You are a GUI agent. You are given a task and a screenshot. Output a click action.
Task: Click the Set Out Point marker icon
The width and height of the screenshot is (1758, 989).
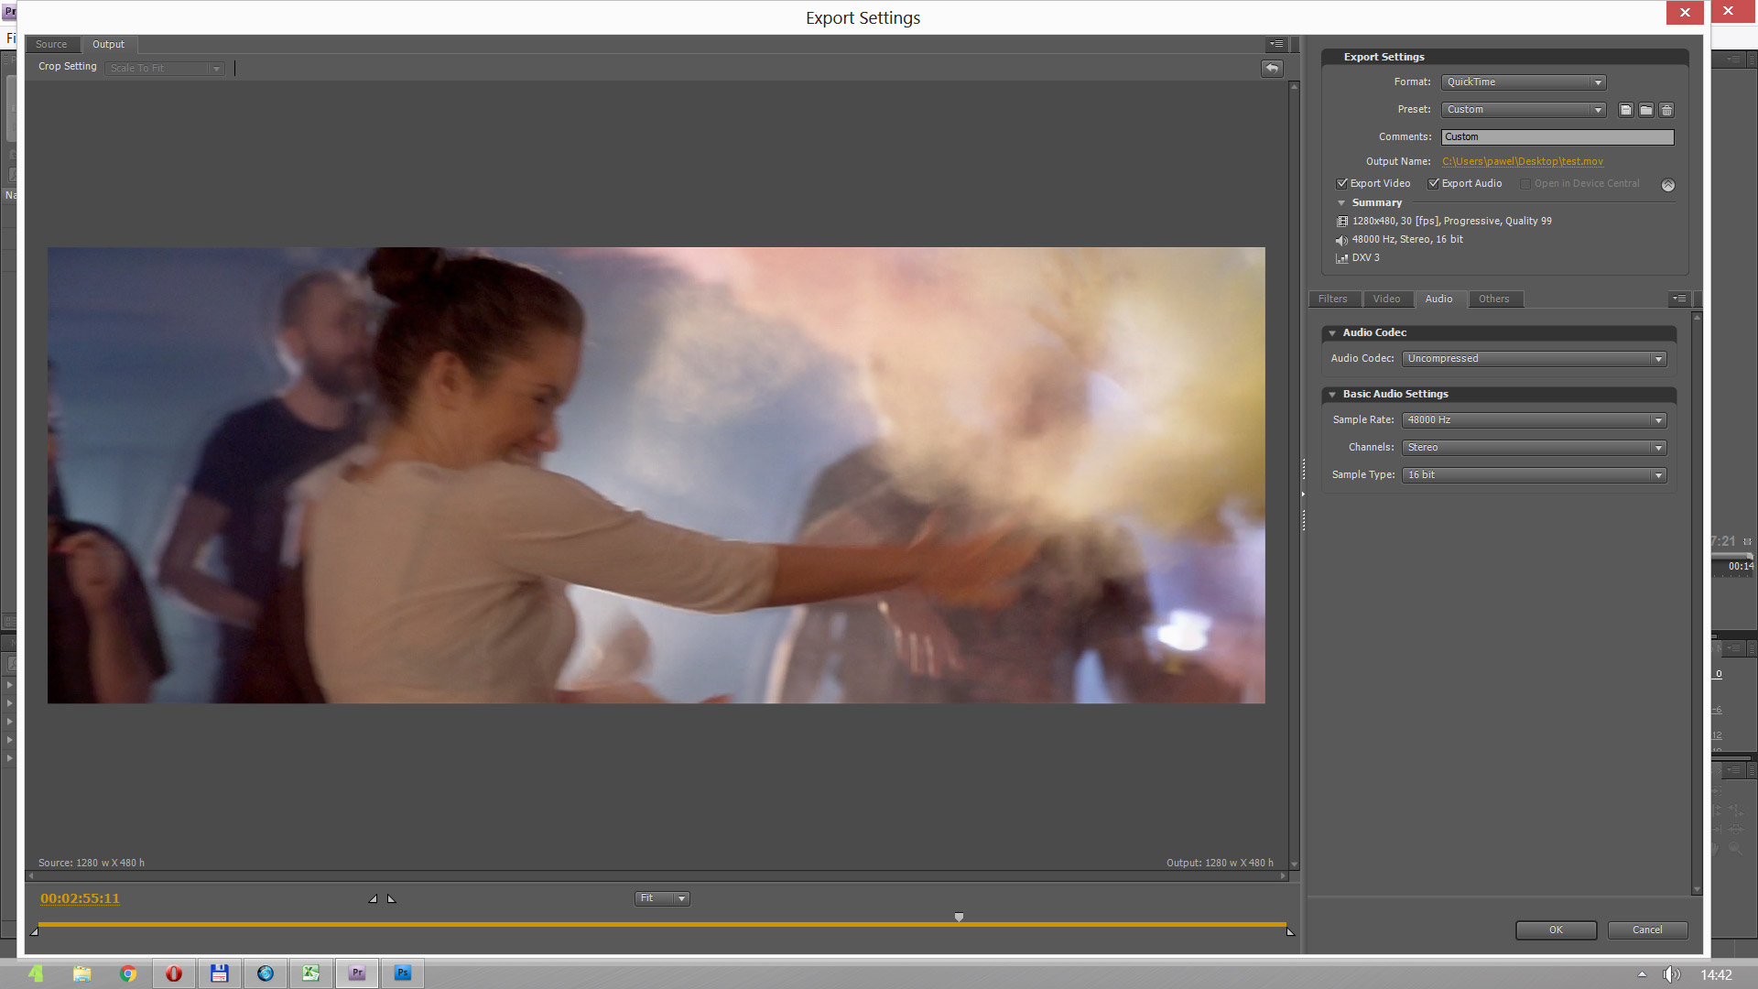tap(392, 899)
